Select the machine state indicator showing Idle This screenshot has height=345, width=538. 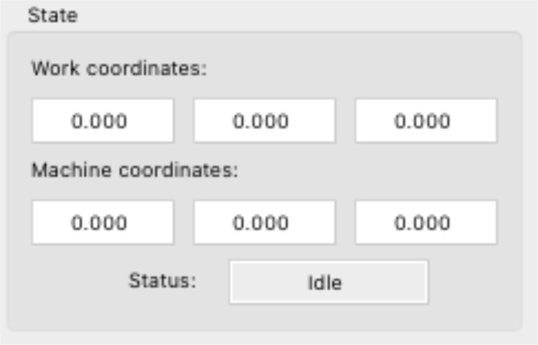(x=328, y=282)
